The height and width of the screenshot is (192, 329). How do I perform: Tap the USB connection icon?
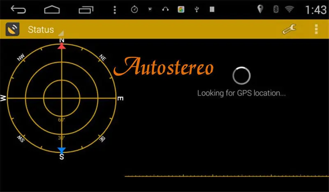click(197, 9)
